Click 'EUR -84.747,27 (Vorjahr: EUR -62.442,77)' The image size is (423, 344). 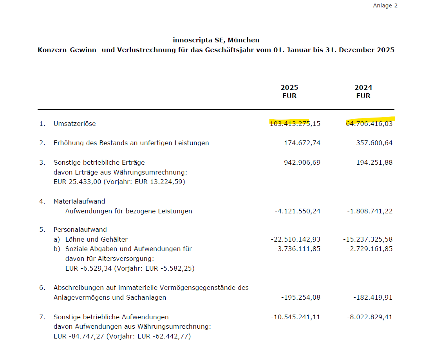pyautogui.click(x=122, y=337)
